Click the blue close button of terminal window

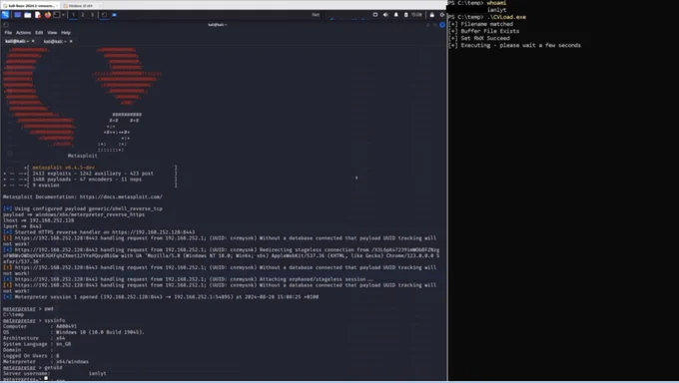[x=442, y=25]
